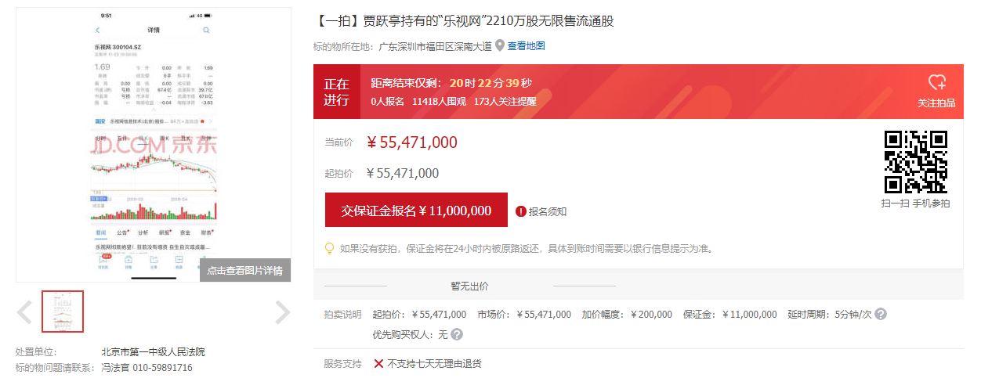Click the auction title 贾跃亭持有的乐视网 2210万股

pos(465,21)
